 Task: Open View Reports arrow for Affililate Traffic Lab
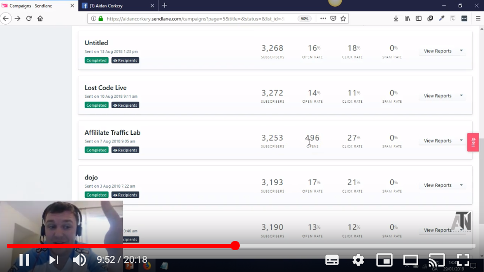[x=461, y=141]
